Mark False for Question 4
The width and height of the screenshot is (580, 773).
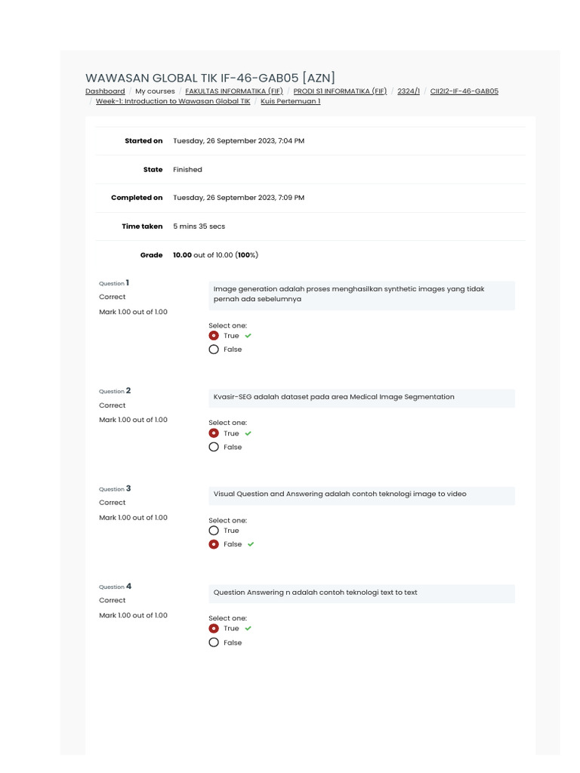214,642
